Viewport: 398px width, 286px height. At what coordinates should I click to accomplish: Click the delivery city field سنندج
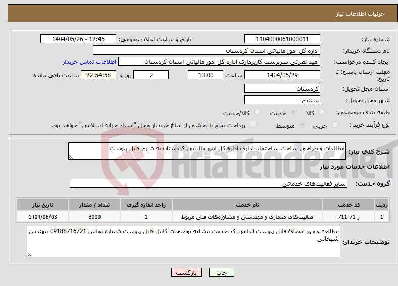(x=282, y=100)
